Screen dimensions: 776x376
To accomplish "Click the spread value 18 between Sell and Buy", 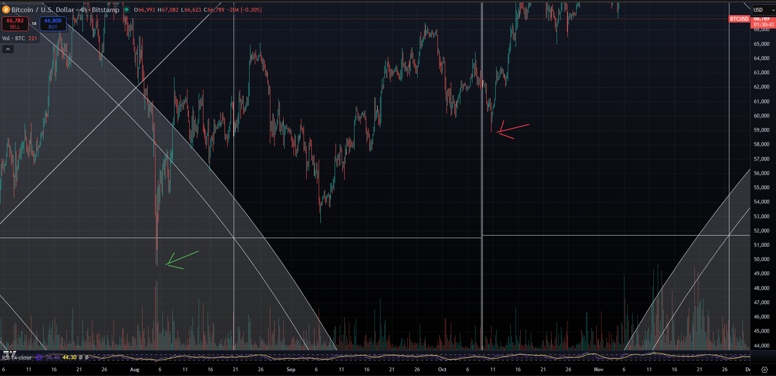I will (x=34, y=24).
